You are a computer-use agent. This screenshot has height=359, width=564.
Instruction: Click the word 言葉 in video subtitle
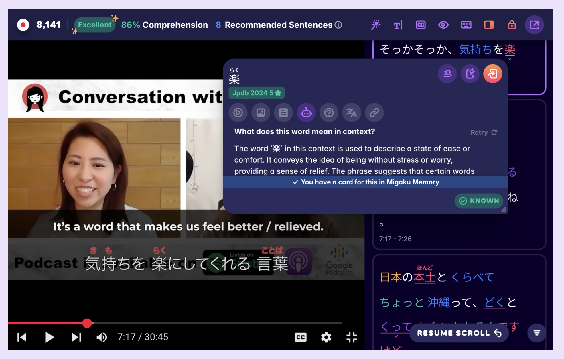click(272, 264)
